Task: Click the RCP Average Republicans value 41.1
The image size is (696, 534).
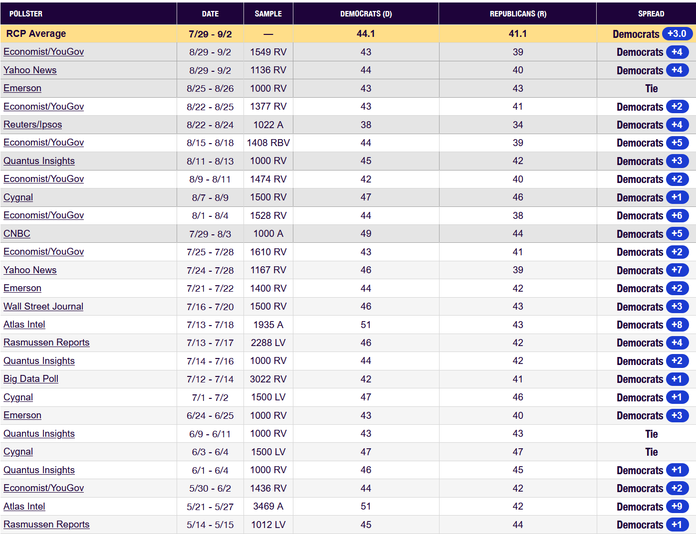Action: click(518, 34)
